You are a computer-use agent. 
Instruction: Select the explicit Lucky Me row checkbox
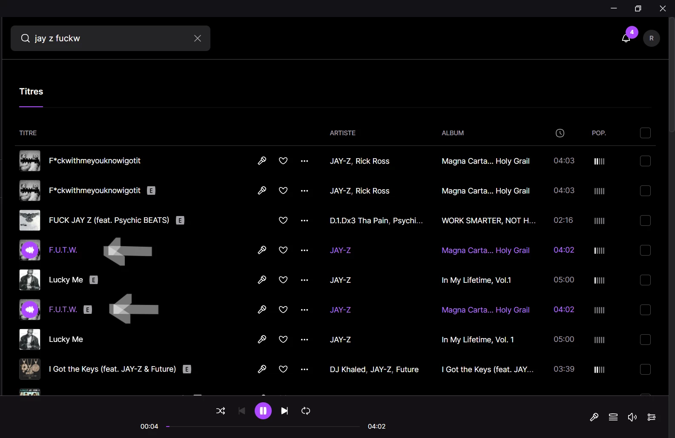645,280
